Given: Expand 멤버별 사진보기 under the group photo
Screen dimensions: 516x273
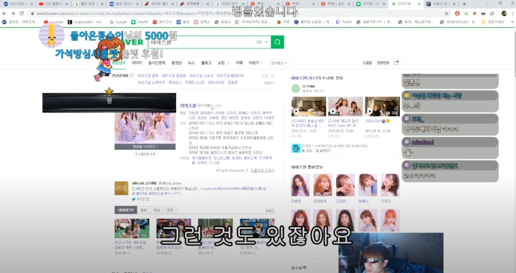Looking at the screenshot, I should pos(144,147).
